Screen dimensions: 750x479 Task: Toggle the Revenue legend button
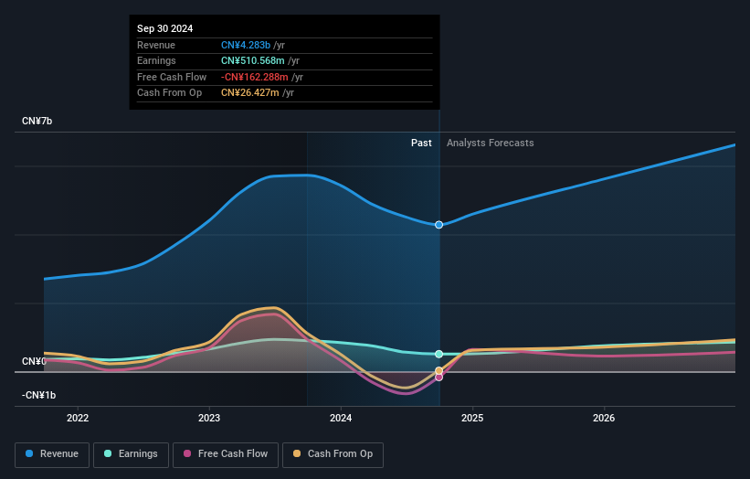(x=52, y=454)
